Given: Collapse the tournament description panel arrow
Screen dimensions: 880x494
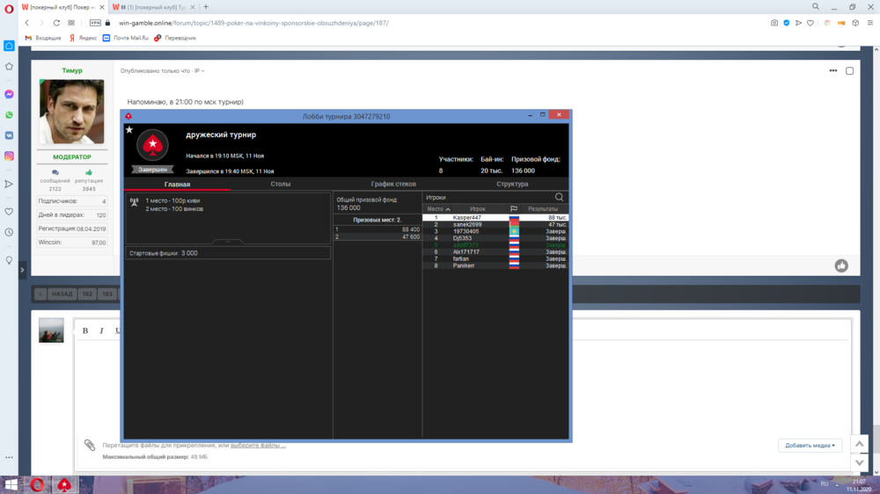Looking at the screenshot, I should (228, 242).
